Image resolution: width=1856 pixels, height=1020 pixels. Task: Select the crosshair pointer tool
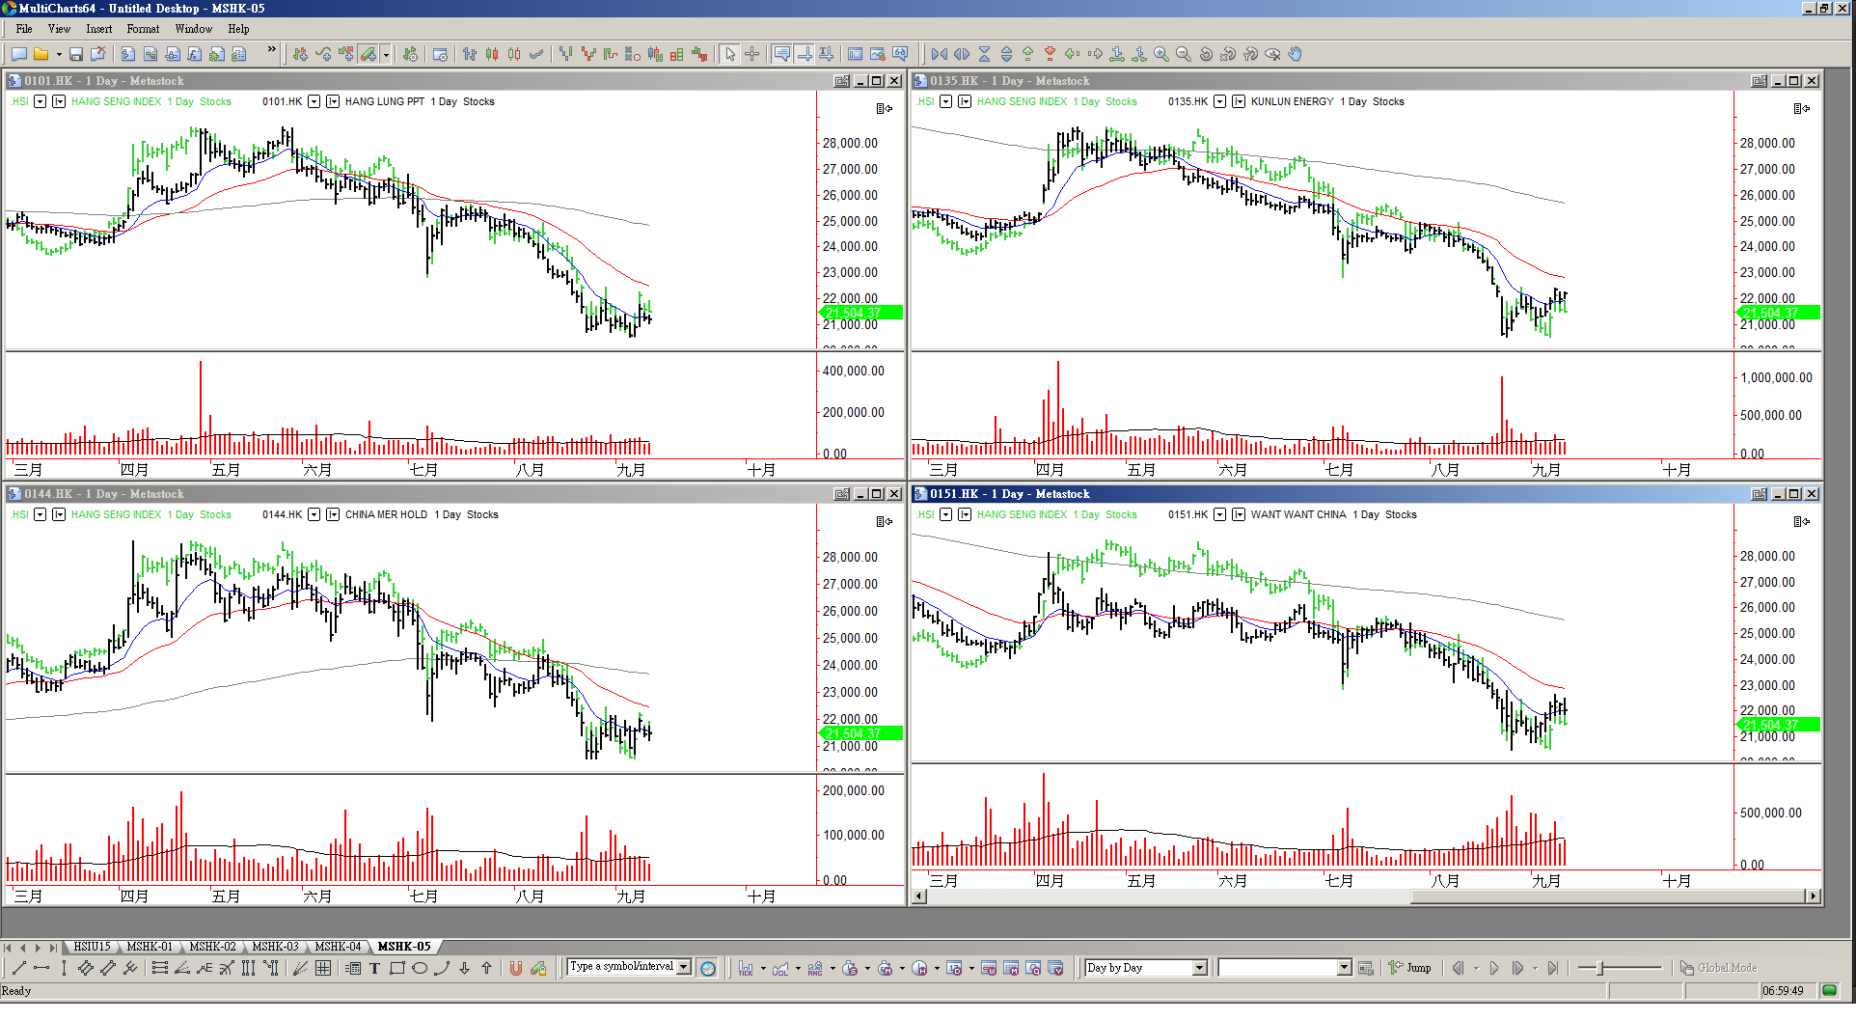tap(752, 54)
